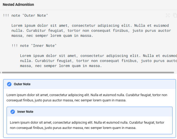Screen dimensions: 177x139
Task: Click the Inner Note pencil icon
Action: pos(13,112)
